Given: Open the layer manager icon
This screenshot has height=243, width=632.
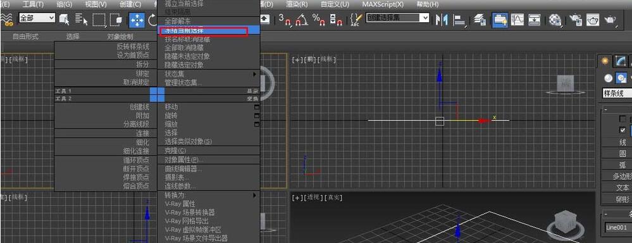Looking at the screenshot, I should 480,20.
